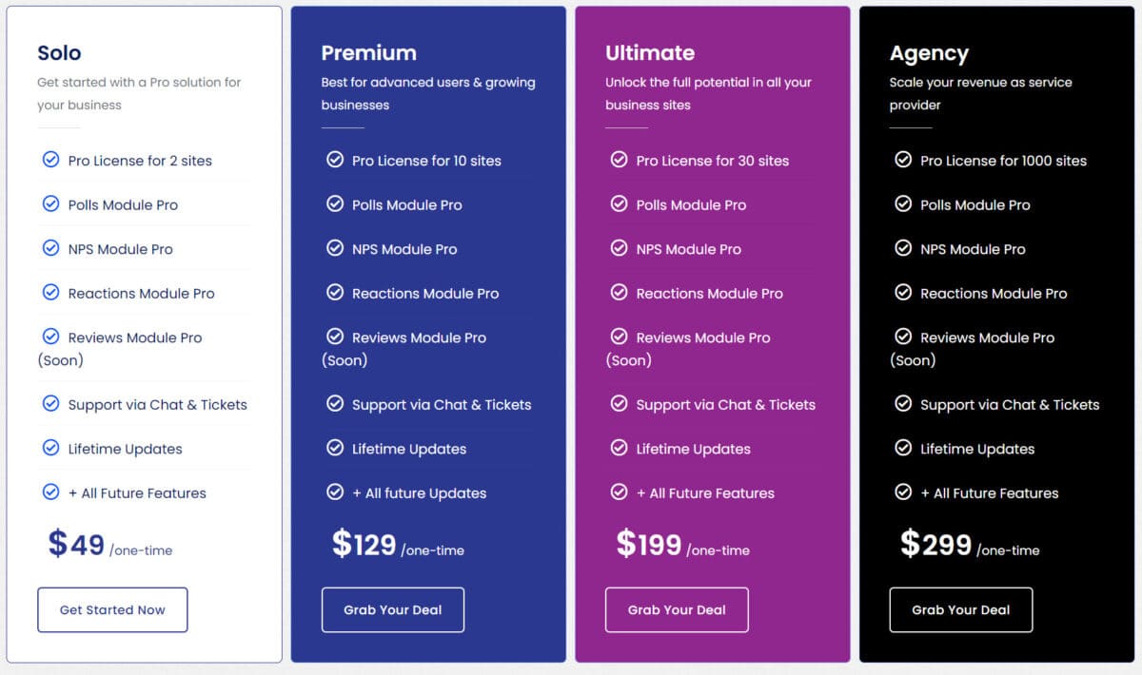Click the Reactions Module Pro checkmark in Ultimate column
1142x675 pixels.
pyautogui.click(x=620, y=293)
